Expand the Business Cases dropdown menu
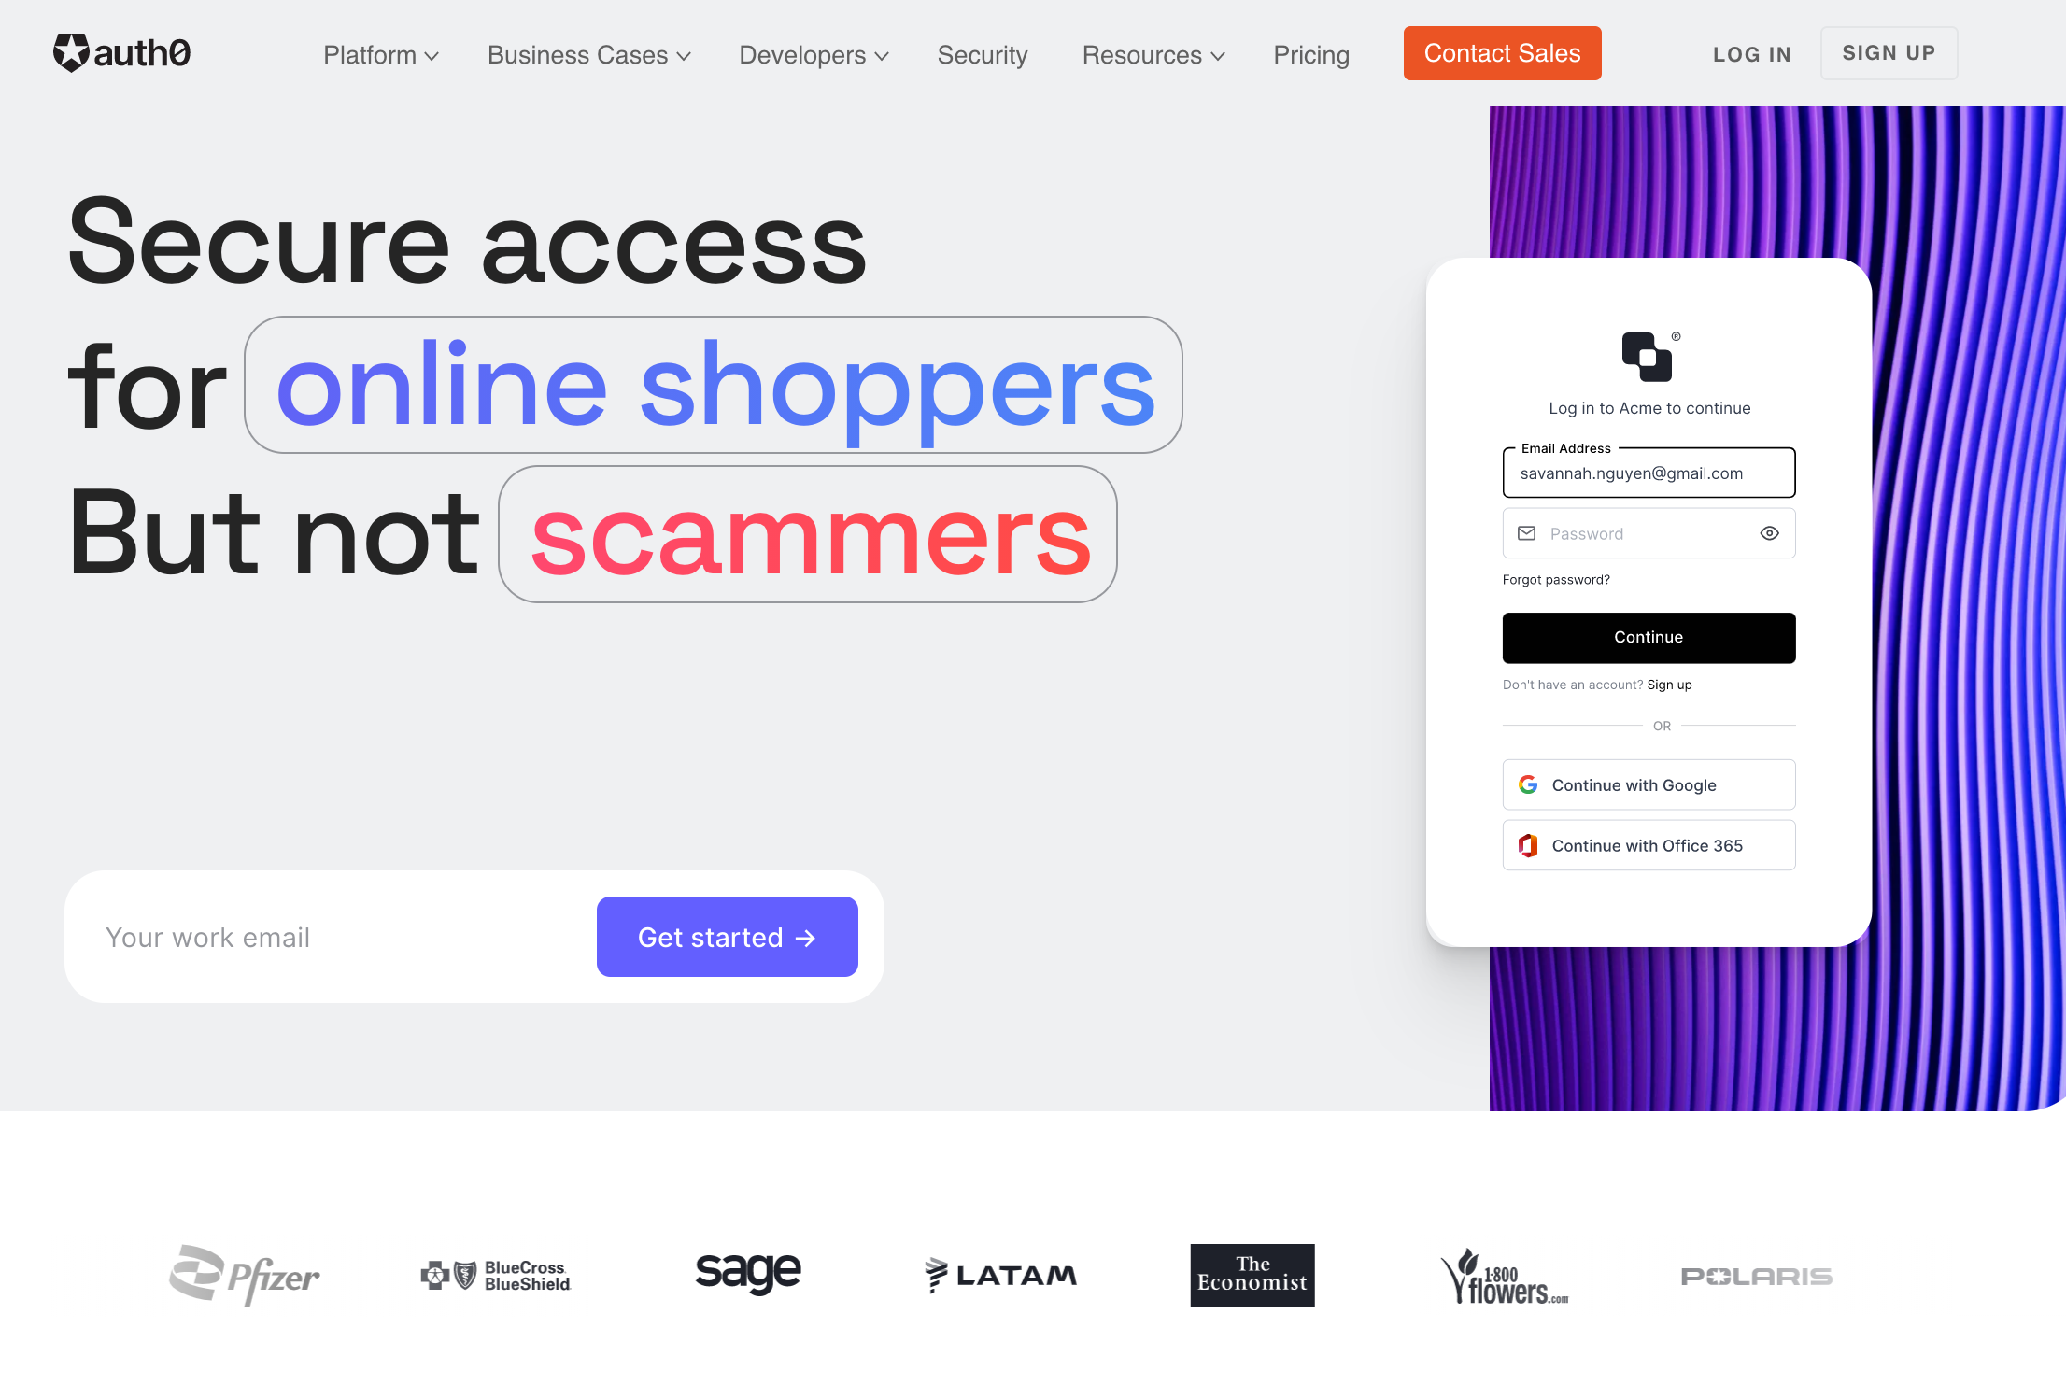2066x1385 pixels. click(587, 54)
